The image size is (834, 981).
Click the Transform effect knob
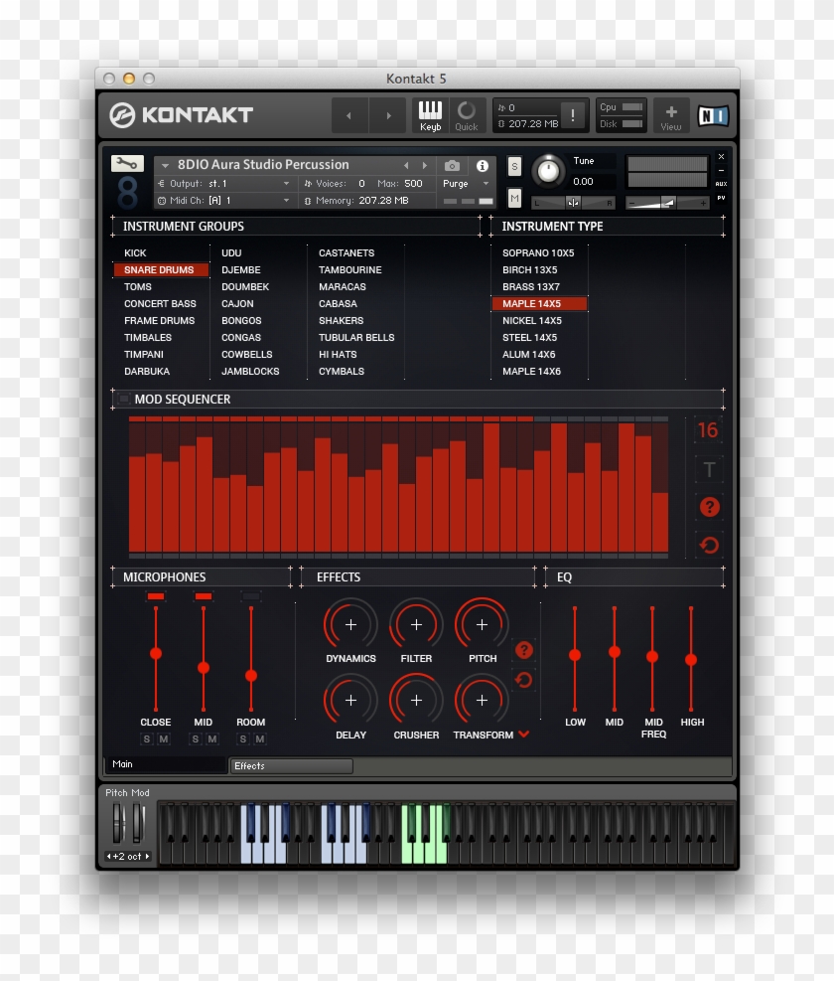coord(482,700)
